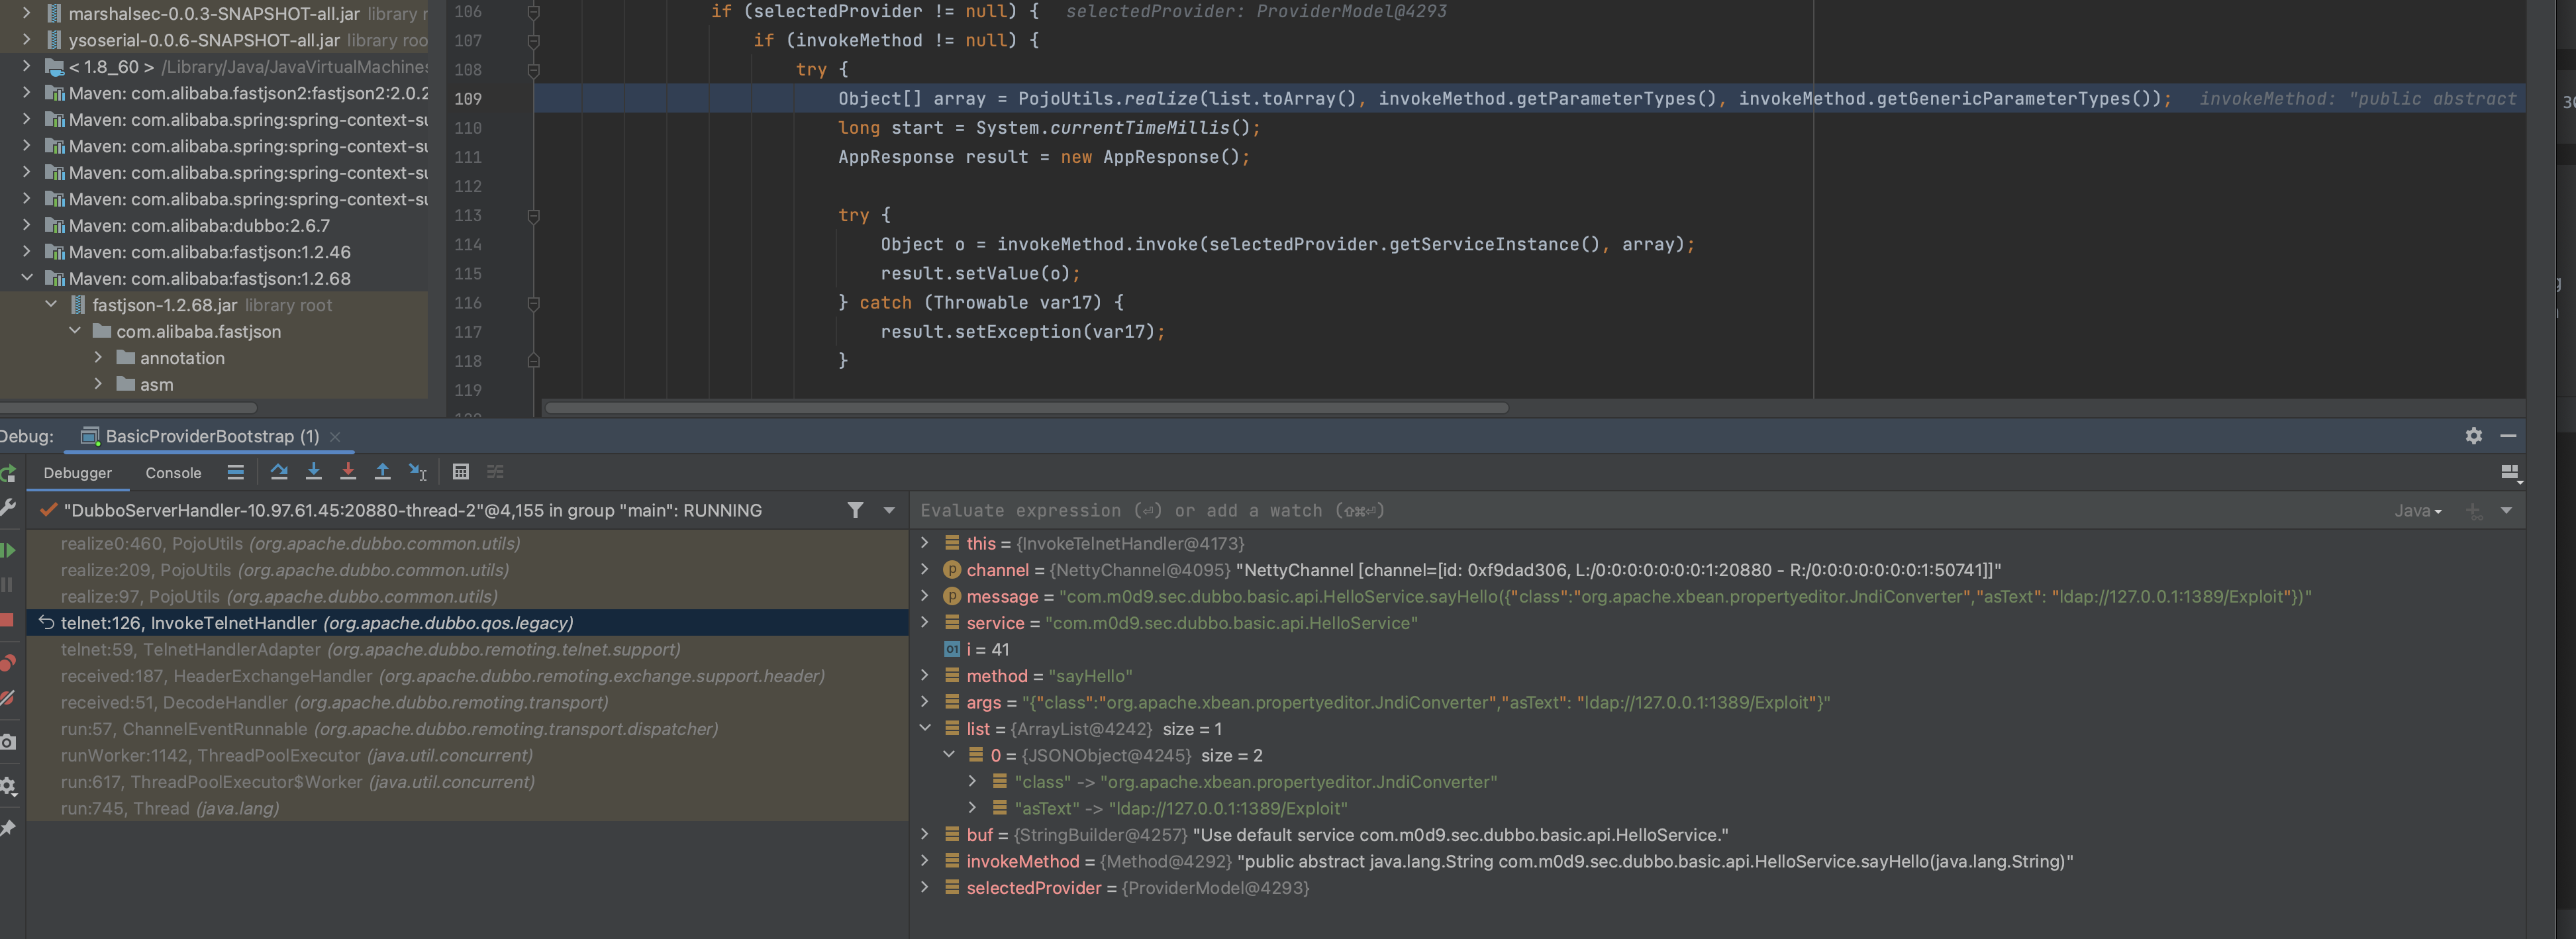This screenshot has width=2576, height=939.
Task: Select frame realize:209, PojoUtils
Action: click(467, 570)
